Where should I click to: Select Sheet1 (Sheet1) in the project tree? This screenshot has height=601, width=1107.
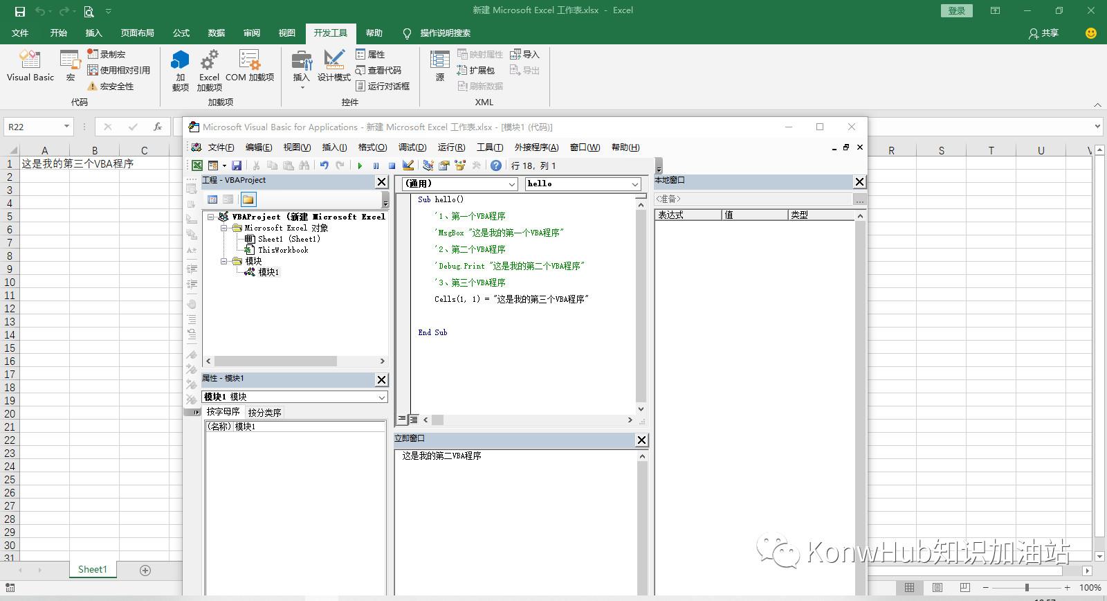289,239
